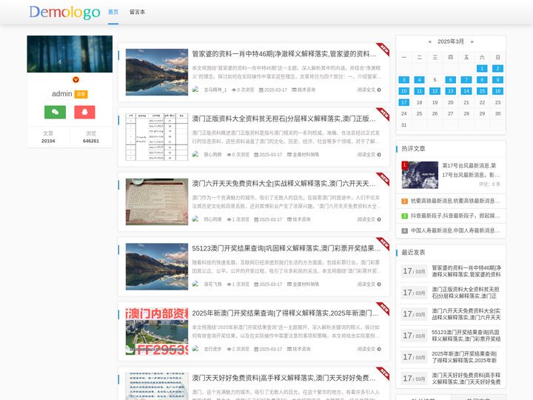This screenshot has width=533, height=400.
Task: Click author avatar beside 龙行虎步
Action: click(x=195, y=349)
